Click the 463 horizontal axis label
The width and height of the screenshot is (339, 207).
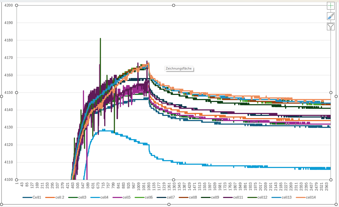pyautogui.click(x=73, y=185)
